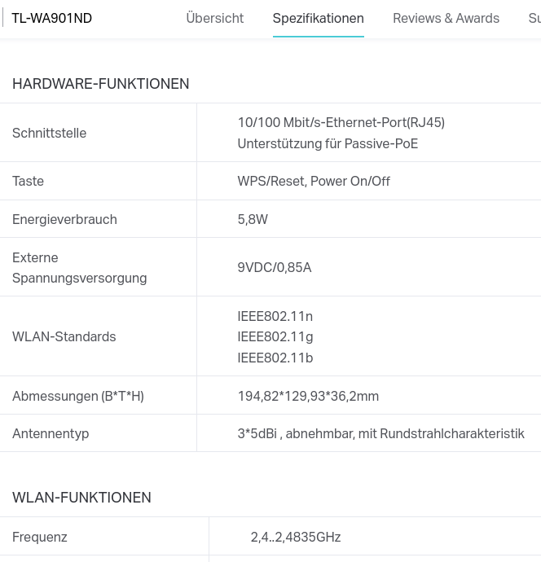Click the Antennentyp description text
Screen dimensions: 541x562
381,433
